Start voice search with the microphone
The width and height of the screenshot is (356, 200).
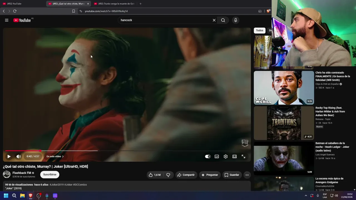tap(236, 20)
